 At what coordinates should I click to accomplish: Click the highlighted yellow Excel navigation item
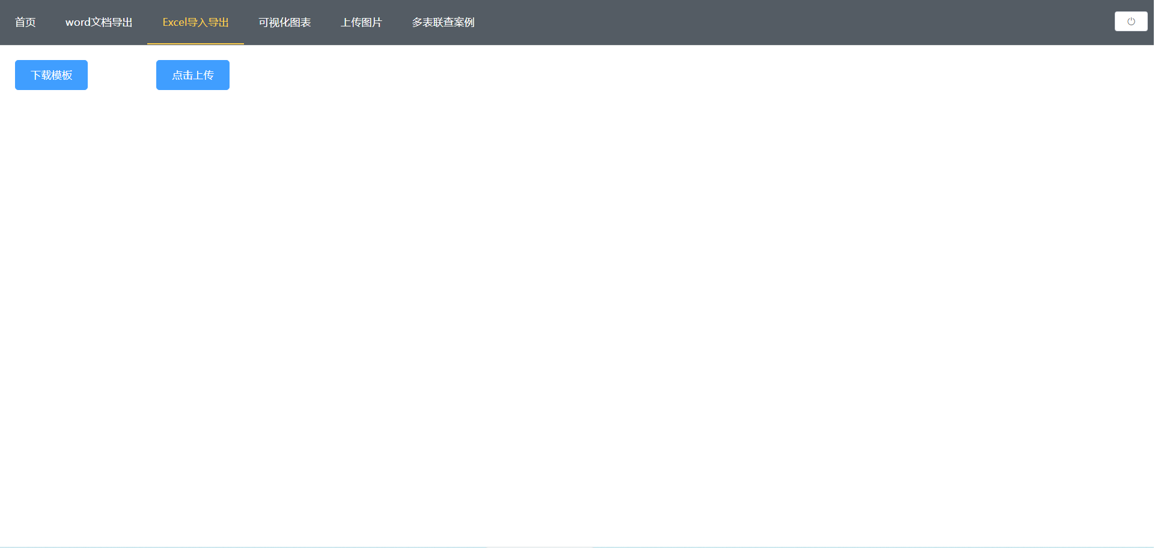click(x=195, y=22)
